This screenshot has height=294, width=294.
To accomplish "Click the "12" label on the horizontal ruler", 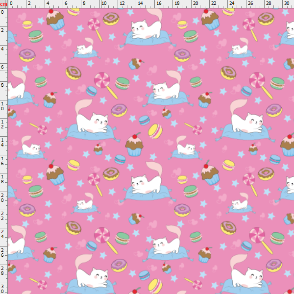I will [122, 3].
